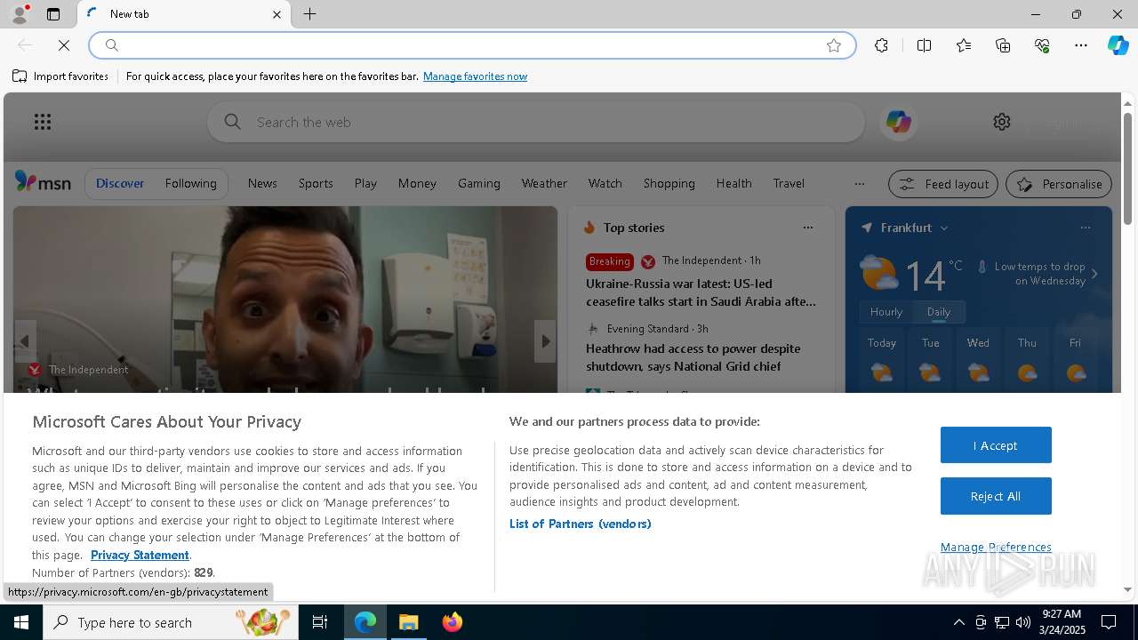Open the browser profile icon
The height and width of the screenshot is (640, 1138).
click(x=20, y=14)
